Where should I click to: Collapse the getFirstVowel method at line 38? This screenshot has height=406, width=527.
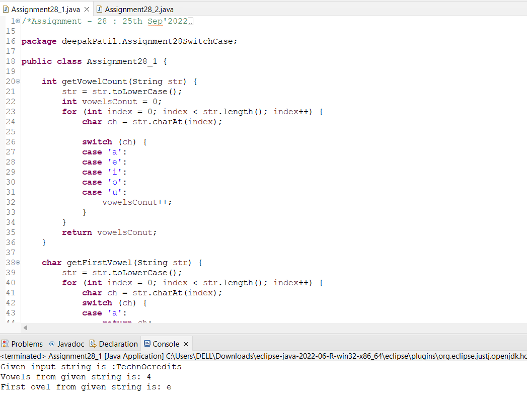tap(19, 262)
